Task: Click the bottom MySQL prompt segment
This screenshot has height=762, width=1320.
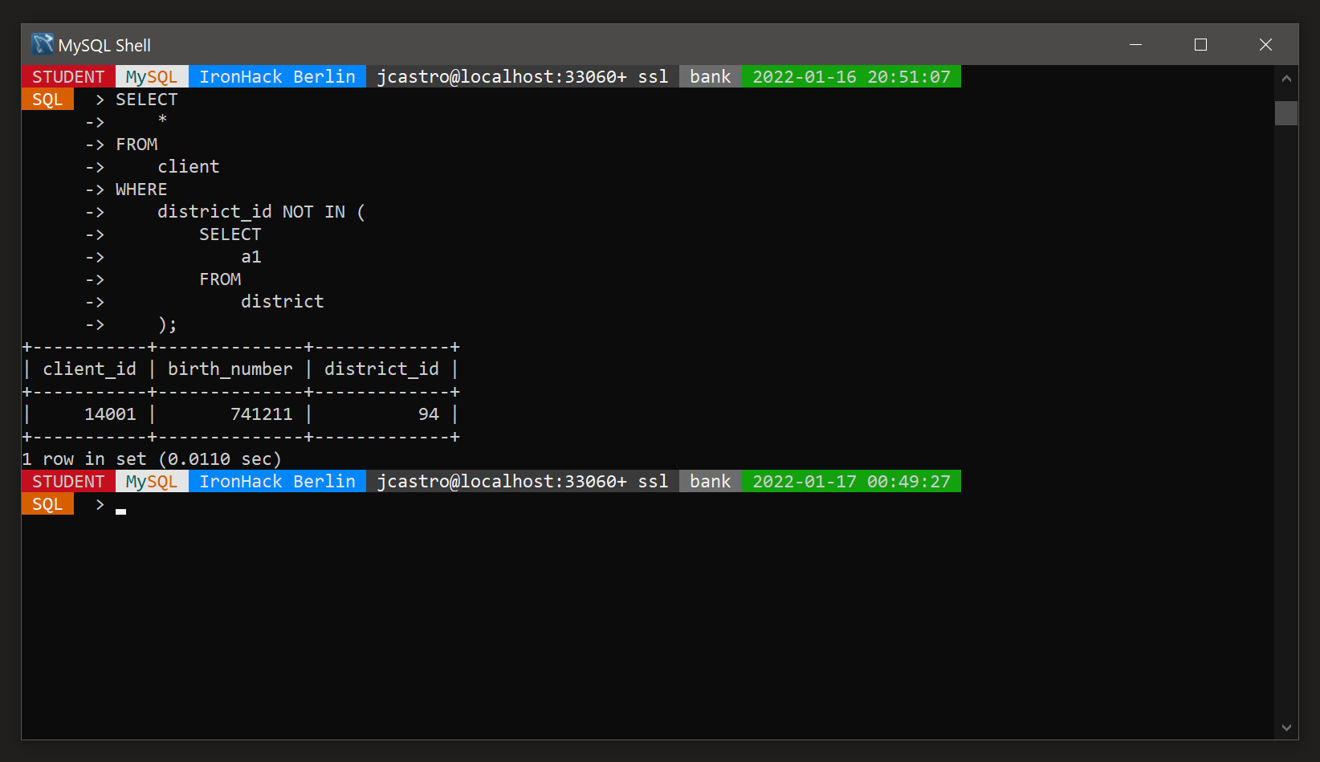Action: (x=152, y=482)
